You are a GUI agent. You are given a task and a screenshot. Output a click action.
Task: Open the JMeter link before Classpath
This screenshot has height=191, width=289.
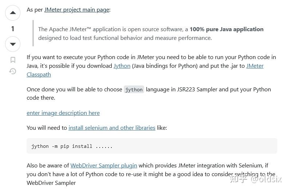point(255,66)
